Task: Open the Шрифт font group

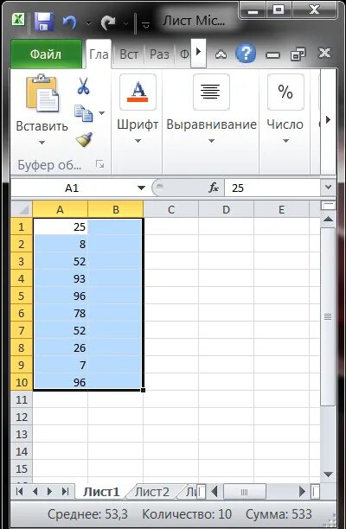Action: (x=138, y=112)
